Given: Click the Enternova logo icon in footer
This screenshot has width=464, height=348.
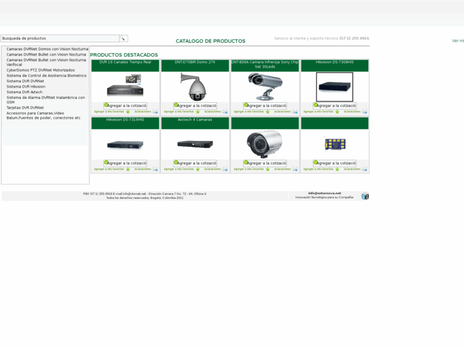Looking at the screenshot, I should (x=365, y=197).
